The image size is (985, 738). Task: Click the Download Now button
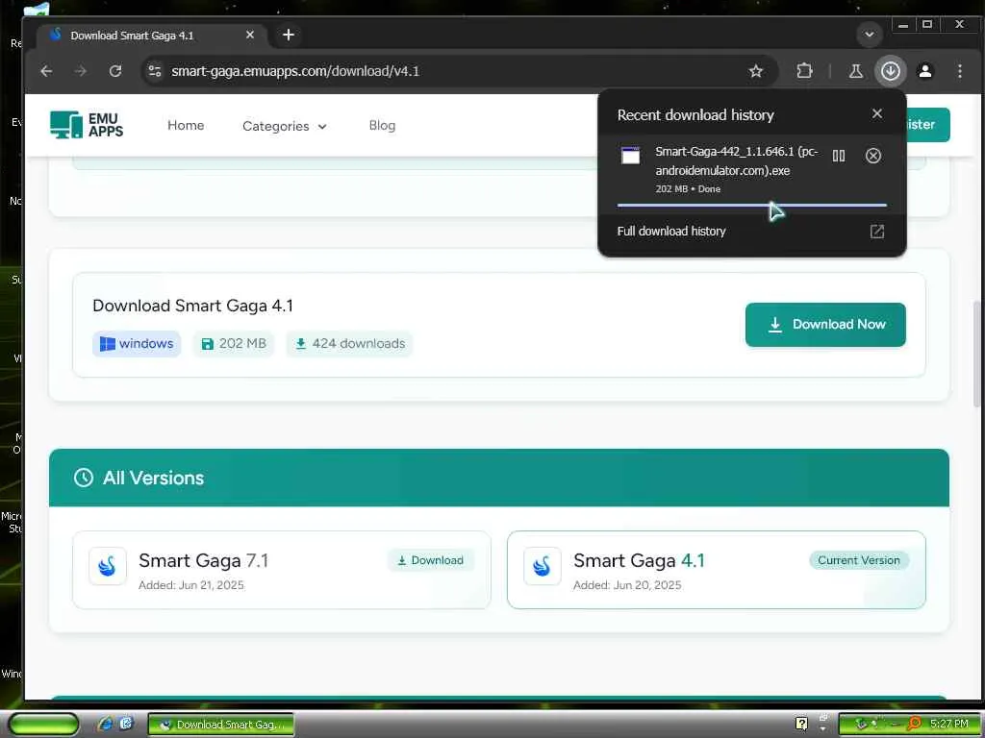[x=825, y=325]
